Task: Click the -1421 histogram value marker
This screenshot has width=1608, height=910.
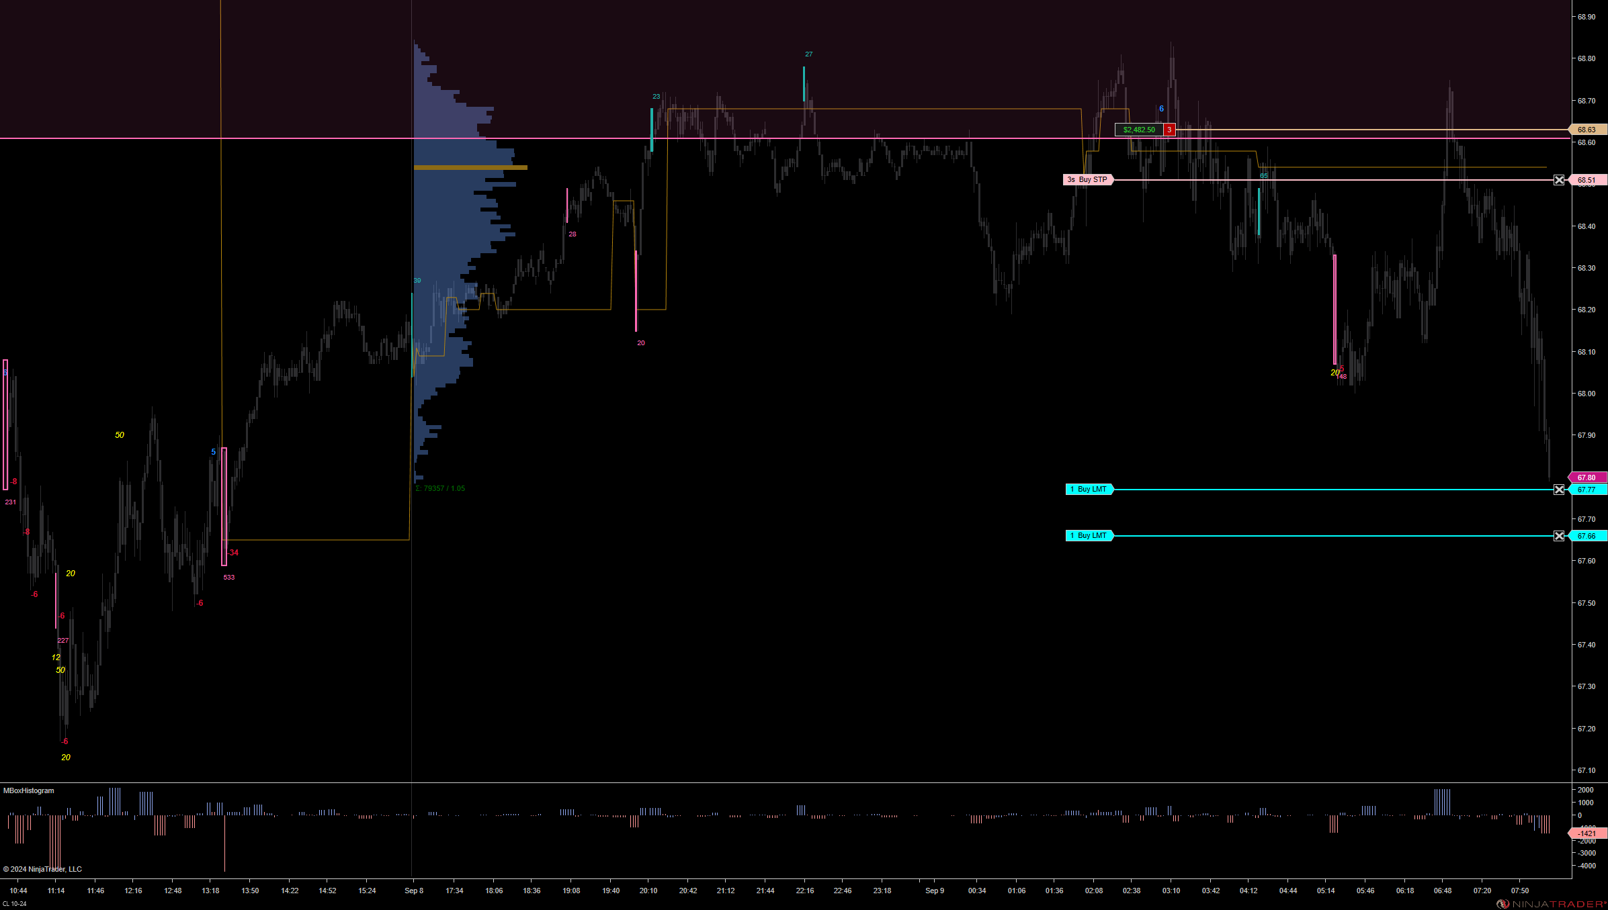Action: click(x=1587, y=833)
